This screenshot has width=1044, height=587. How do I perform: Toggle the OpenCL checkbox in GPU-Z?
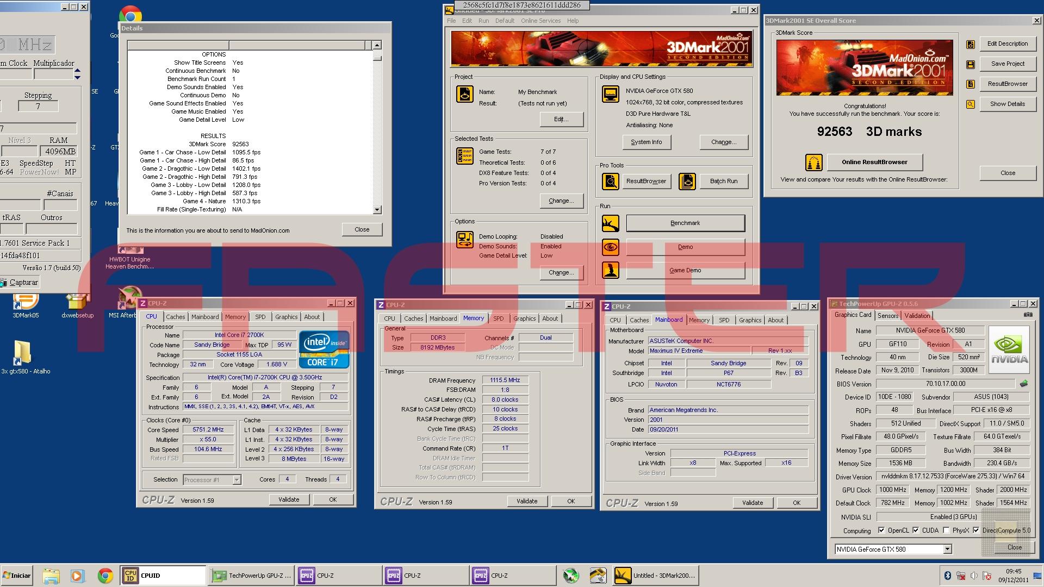coord(881,530)
